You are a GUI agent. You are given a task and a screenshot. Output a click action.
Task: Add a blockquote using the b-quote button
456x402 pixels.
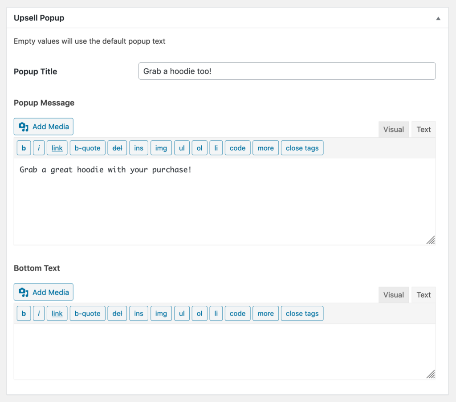pos(87,148)
